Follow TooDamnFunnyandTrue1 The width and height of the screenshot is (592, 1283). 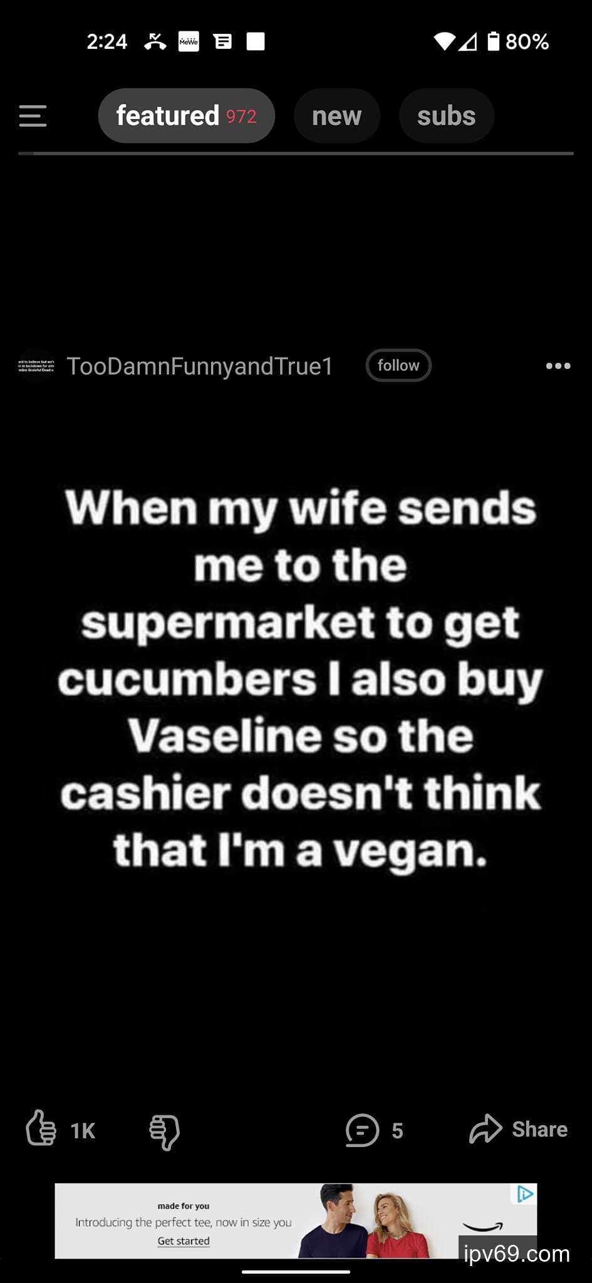(x=398, y=365)
